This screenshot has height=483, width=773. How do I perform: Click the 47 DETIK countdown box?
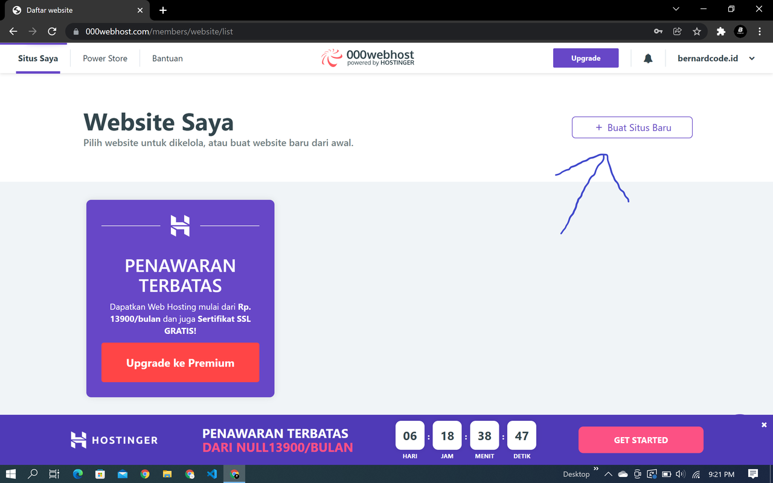(522, 436)
